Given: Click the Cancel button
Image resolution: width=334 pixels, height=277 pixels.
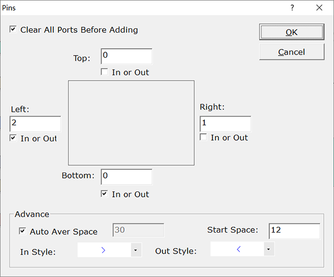Looking at the screenshot, I should pyautogui.click(x=292, y=52).
